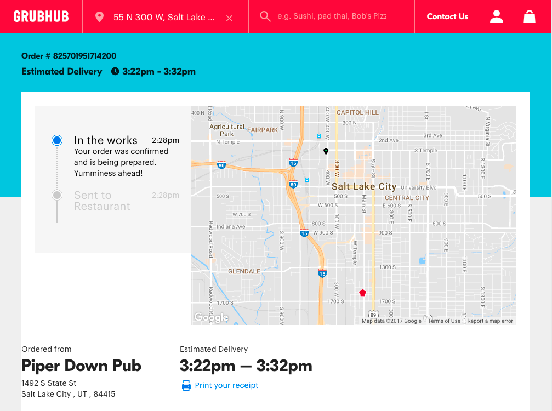Screen dimensions: 552x411
Task: Clear the delivery address with the X
Action: pos(229,17)
